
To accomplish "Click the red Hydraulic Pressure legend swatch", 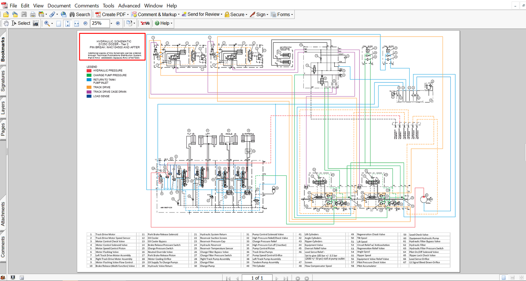I will [x=89, y=71].
